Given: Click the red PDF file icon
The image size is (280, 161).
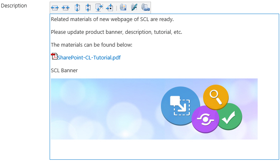Looking at the screenshot, I should [54, 56].
